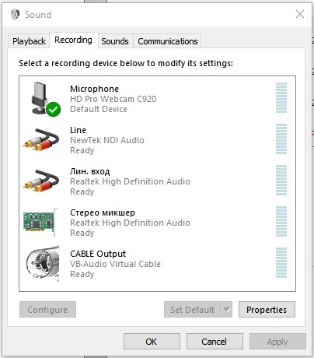The image size is (314, 358).
Task: Select the HD Pro Webcam C920 entry
Action: (x=157, y=99)
